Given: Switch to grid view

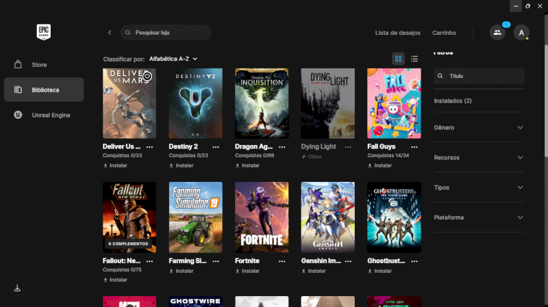Looking at the screenshot, I should click(398, 59).
